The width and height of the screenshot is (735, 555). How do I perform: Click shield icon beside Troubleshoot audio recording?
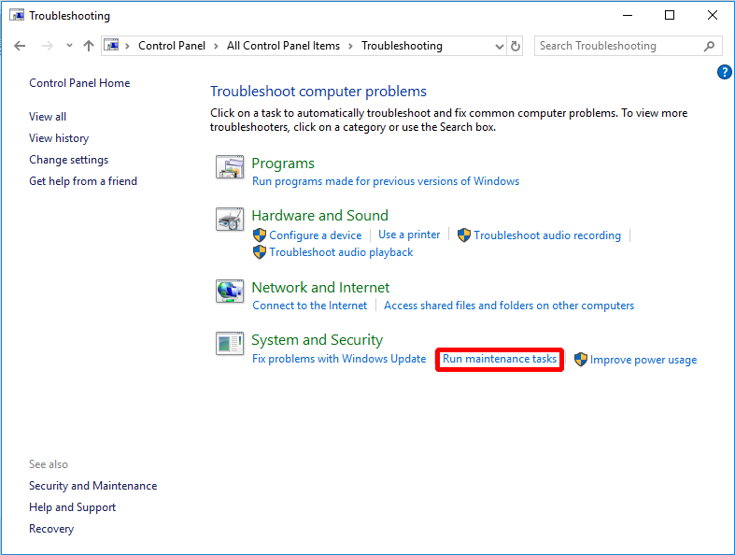pos(463,235)
